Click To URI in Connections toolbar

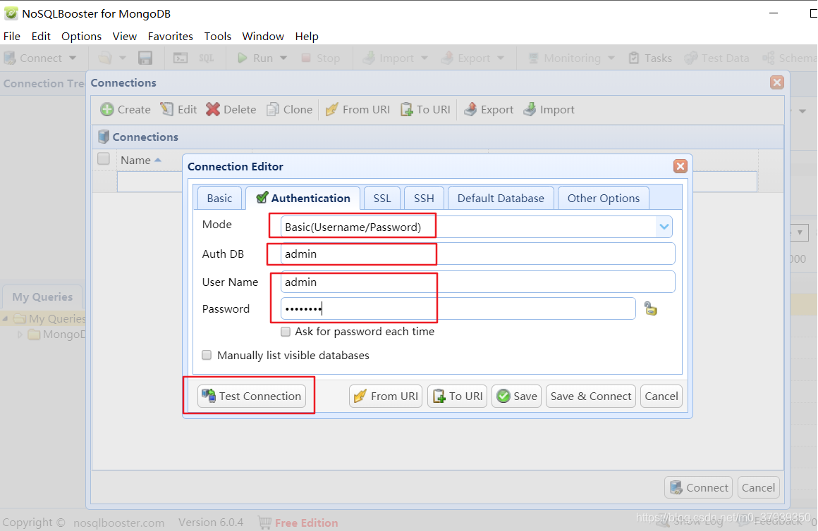pyautogui.click(x=425, y=109)
